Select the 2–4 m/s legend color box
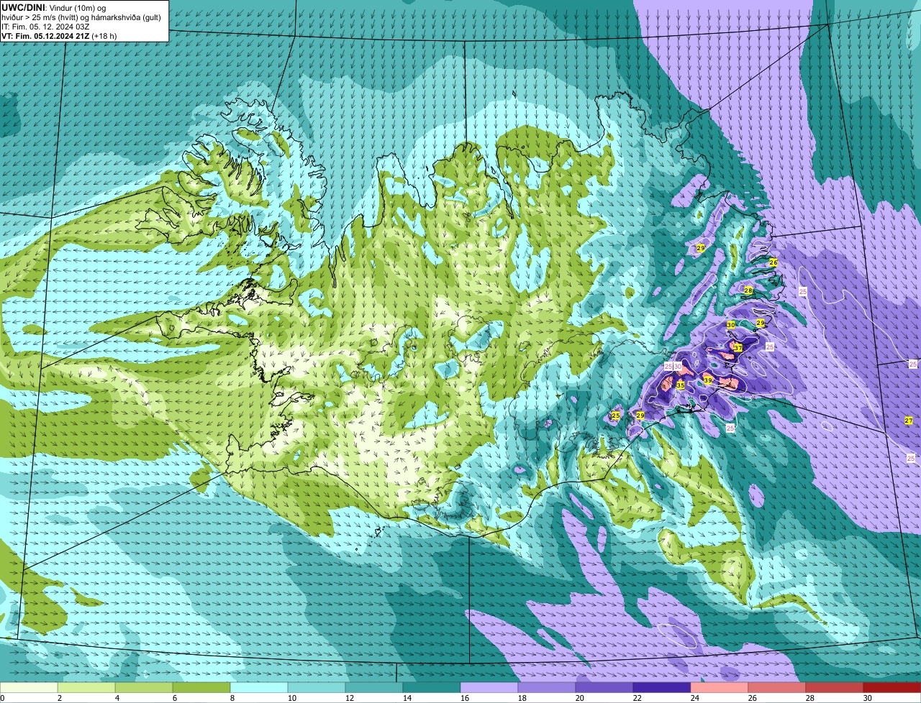Viewport: 921px width, 703px height. (86, 688)
